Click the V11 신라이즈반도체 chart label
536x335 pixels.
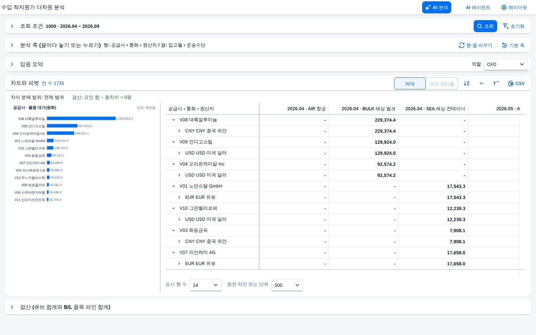coord(30,200)
